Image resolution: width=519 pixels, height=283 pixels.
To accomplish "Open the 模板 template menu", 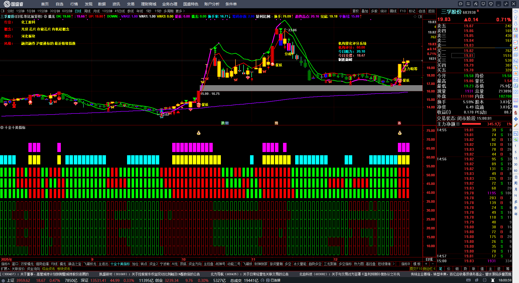I will pos(417,264).
